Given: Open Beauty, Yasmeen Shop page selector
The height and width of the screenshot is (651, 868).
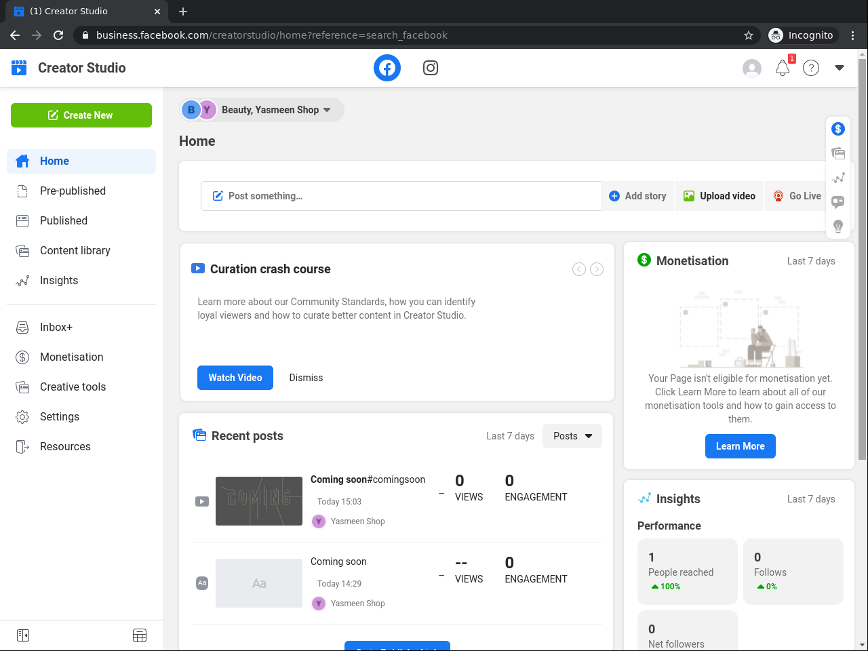Looking at the screenshot, I should (x=262, y=110).
